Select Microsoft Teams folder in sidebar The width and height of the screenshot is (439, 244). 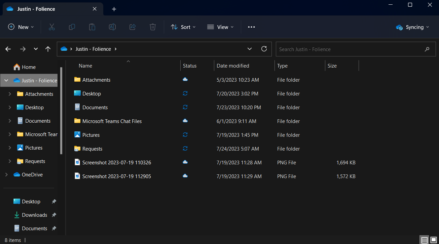pyautogui.click(x=37, y=134)
